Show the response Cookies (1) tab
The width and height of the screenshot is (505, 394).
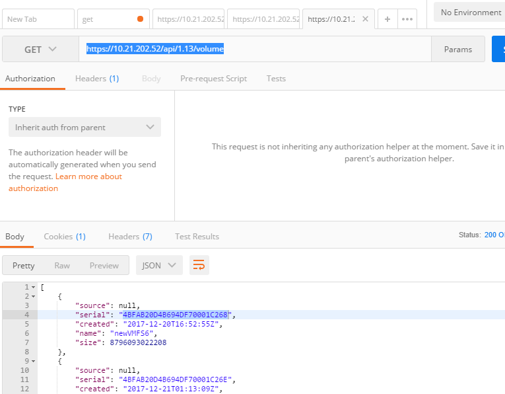pos(65,237)
